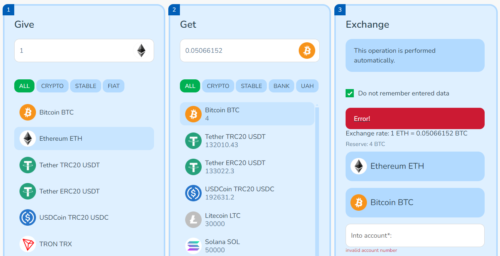Click USDCoin TRC20 USDC icon in Give list

pyautogui.click(x=28, y=217)
